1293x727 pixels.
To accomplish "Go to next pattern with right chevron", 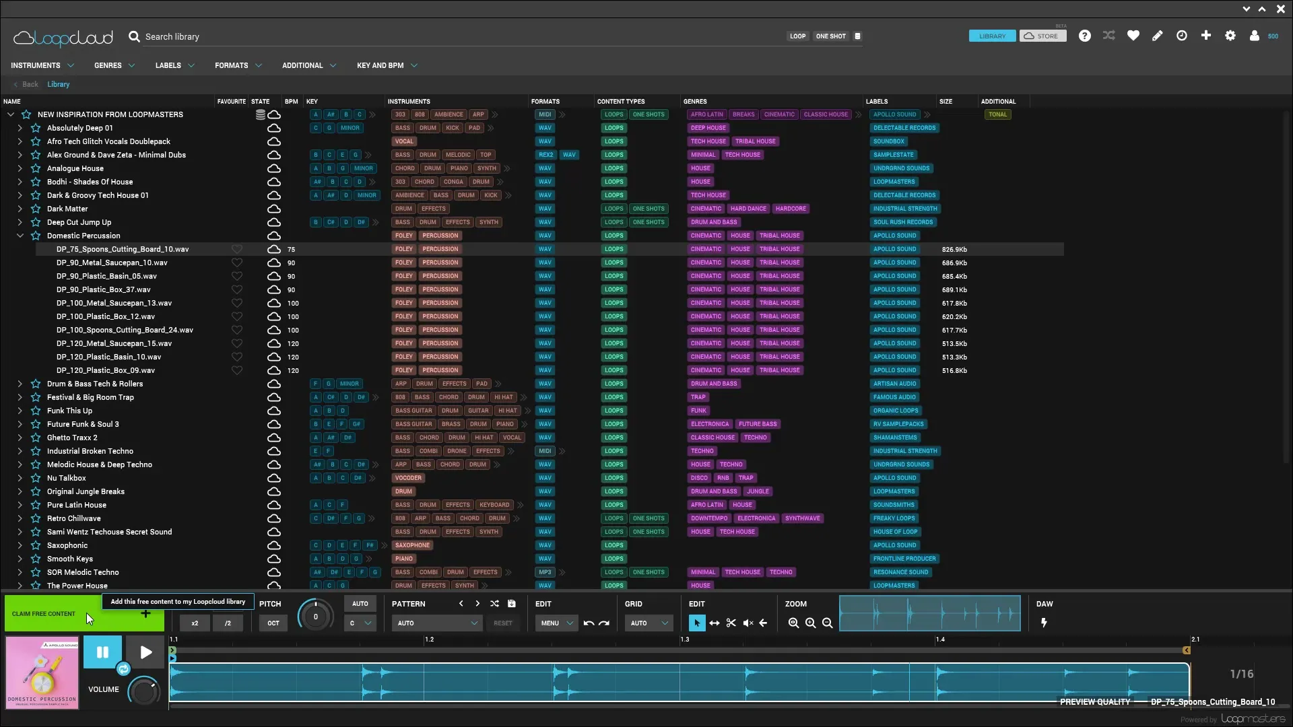I will coord(477,603).
